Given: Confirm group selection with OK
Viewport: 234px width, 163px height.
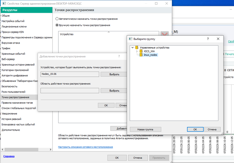Looking at the screenshot, I should 195,130.
